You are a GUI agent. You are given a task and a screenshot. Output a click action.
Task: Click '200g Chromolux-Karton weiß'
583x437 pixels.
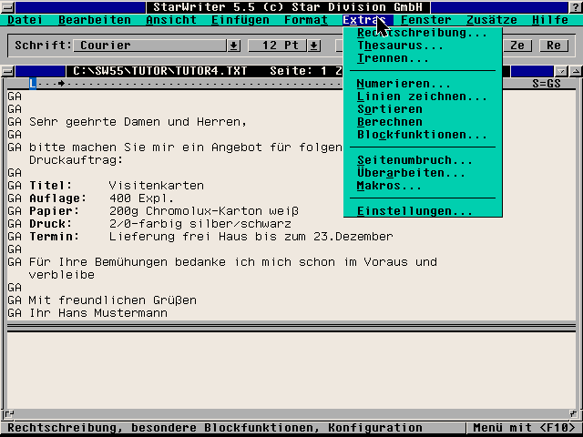(204, 211)
